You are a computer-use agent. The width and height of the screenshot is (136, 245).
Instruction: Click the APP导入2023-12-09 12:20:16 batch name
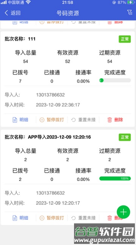[x=59, y=137]
